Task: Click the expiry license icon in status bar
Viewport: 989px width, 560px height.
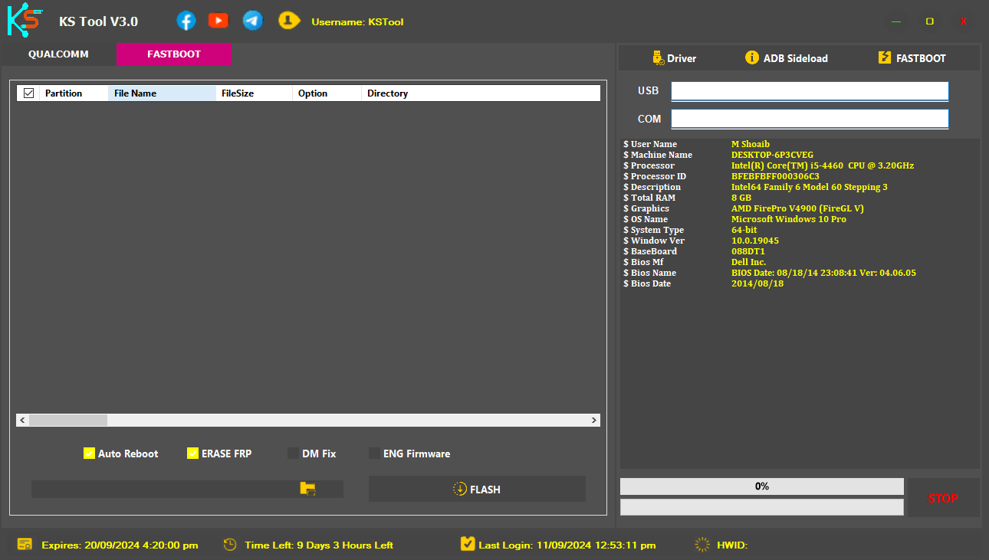Action: click(x=25, y=545)
